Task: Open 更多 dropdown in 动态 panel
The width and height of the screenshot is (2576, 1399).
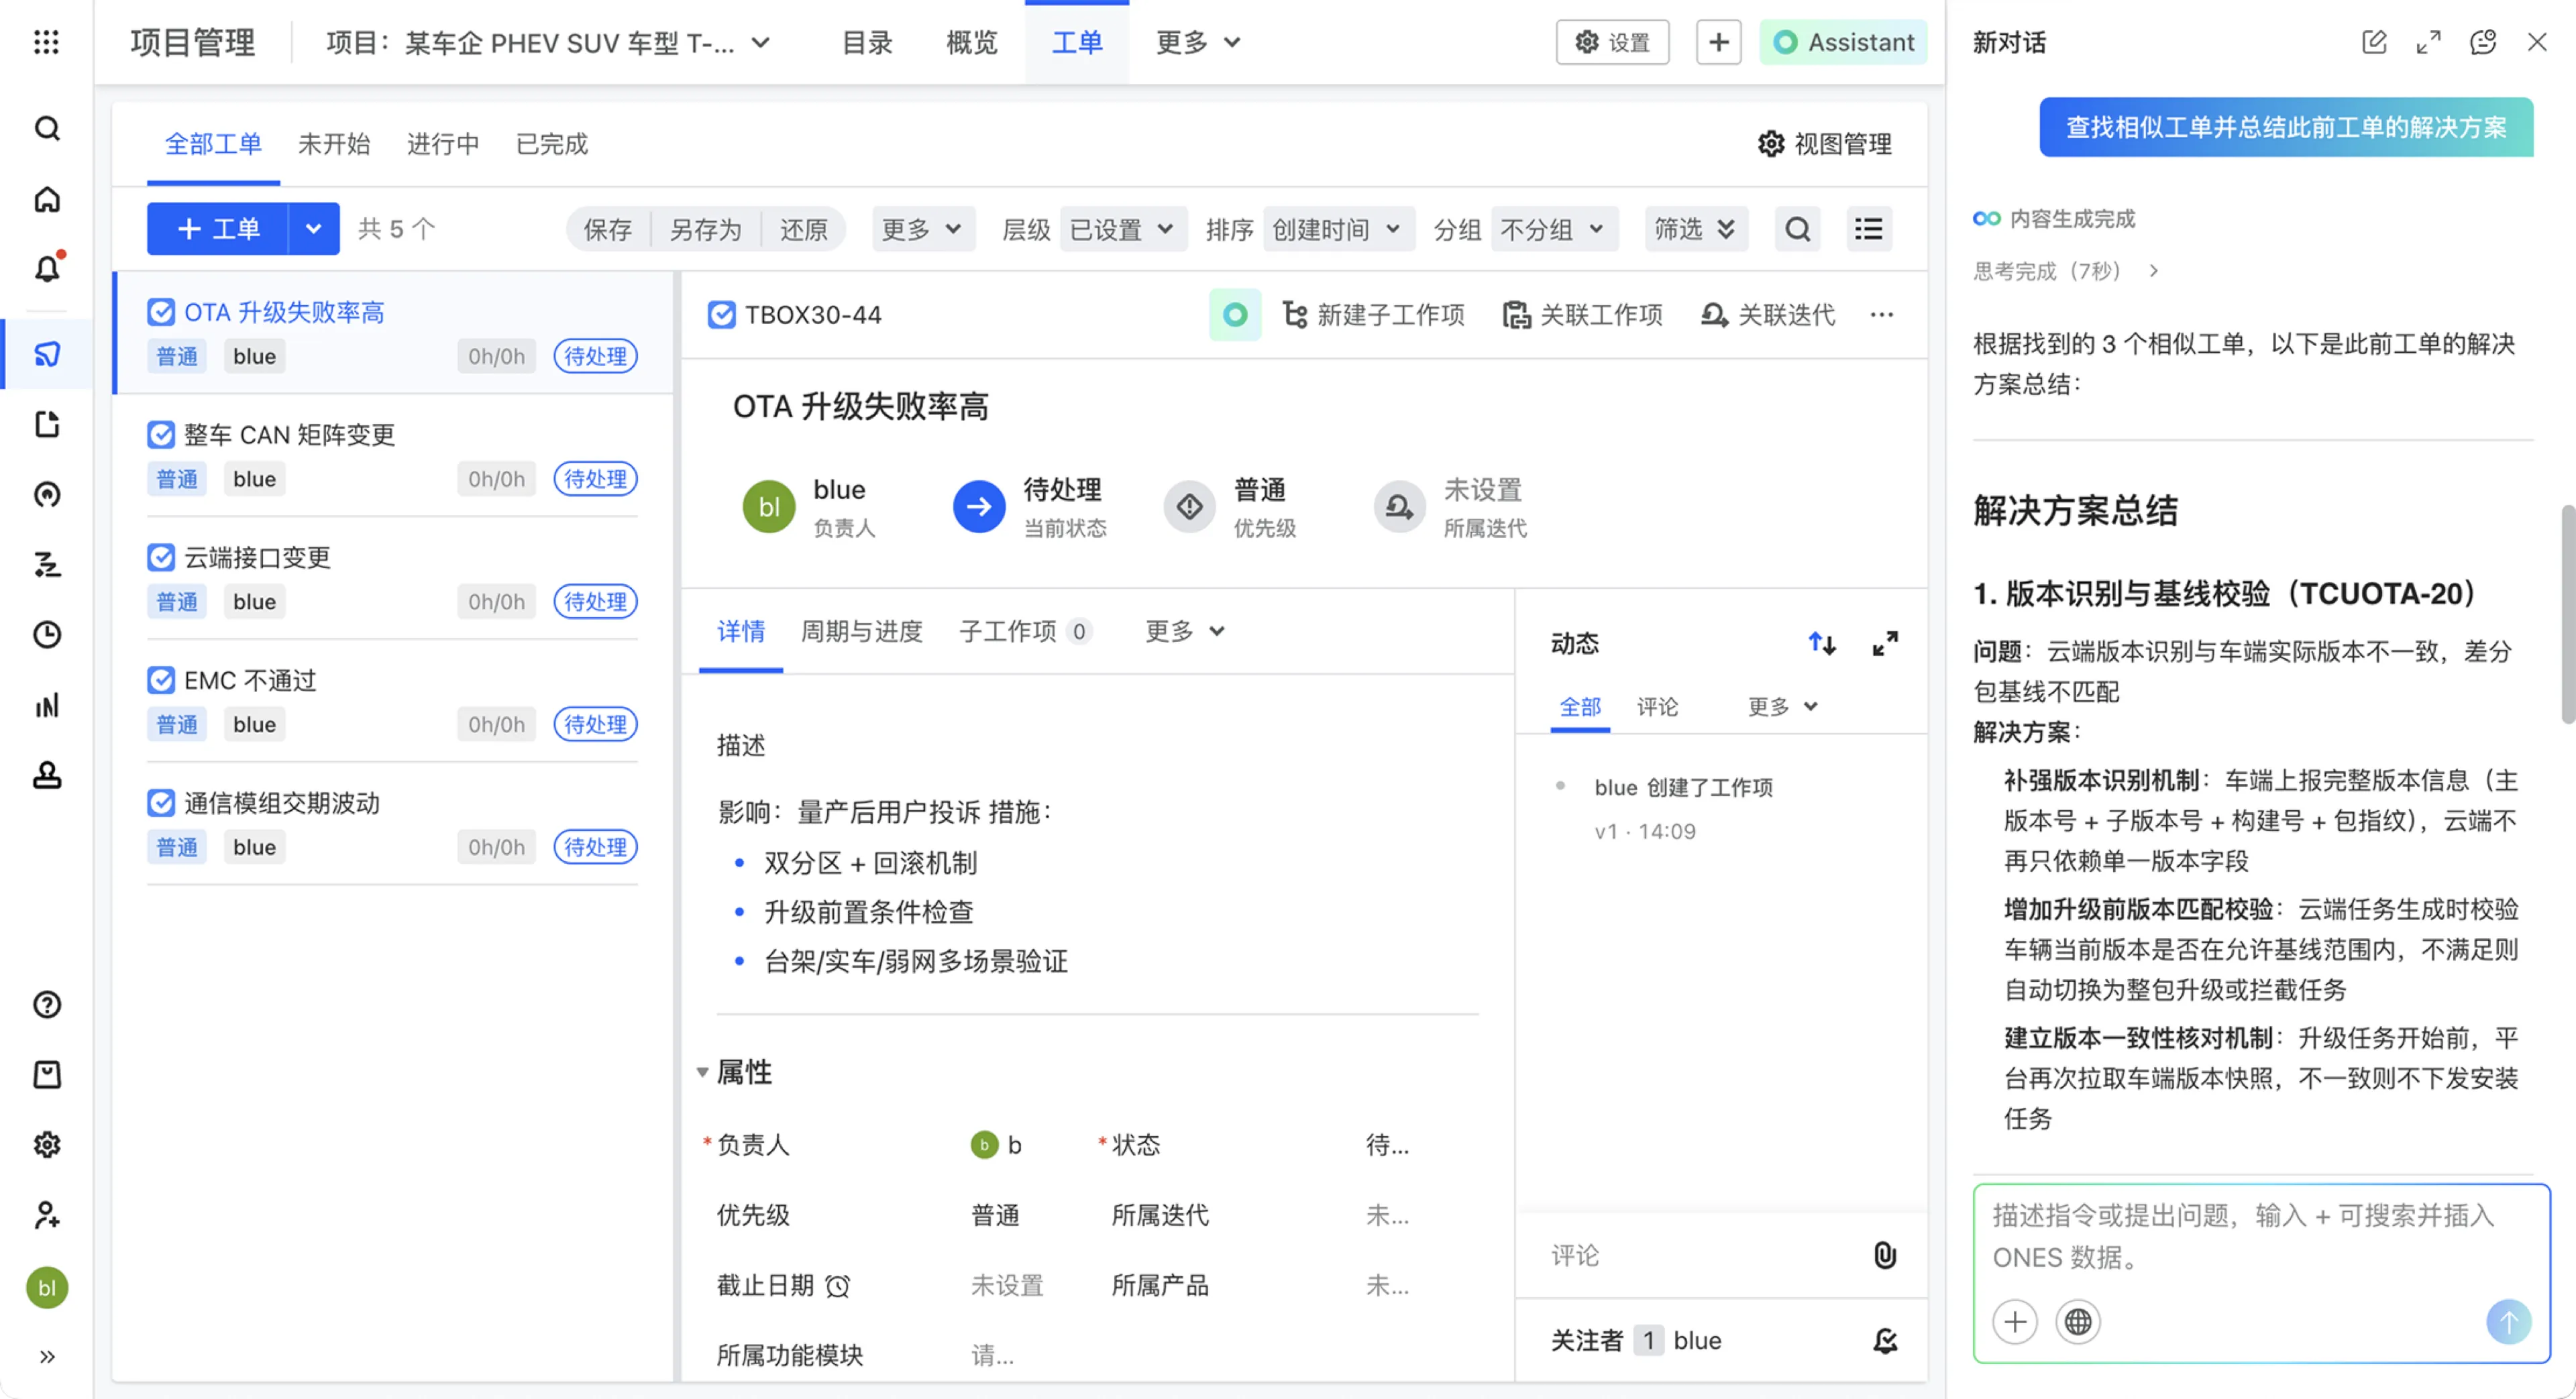Action: (x=1783, y=707)
